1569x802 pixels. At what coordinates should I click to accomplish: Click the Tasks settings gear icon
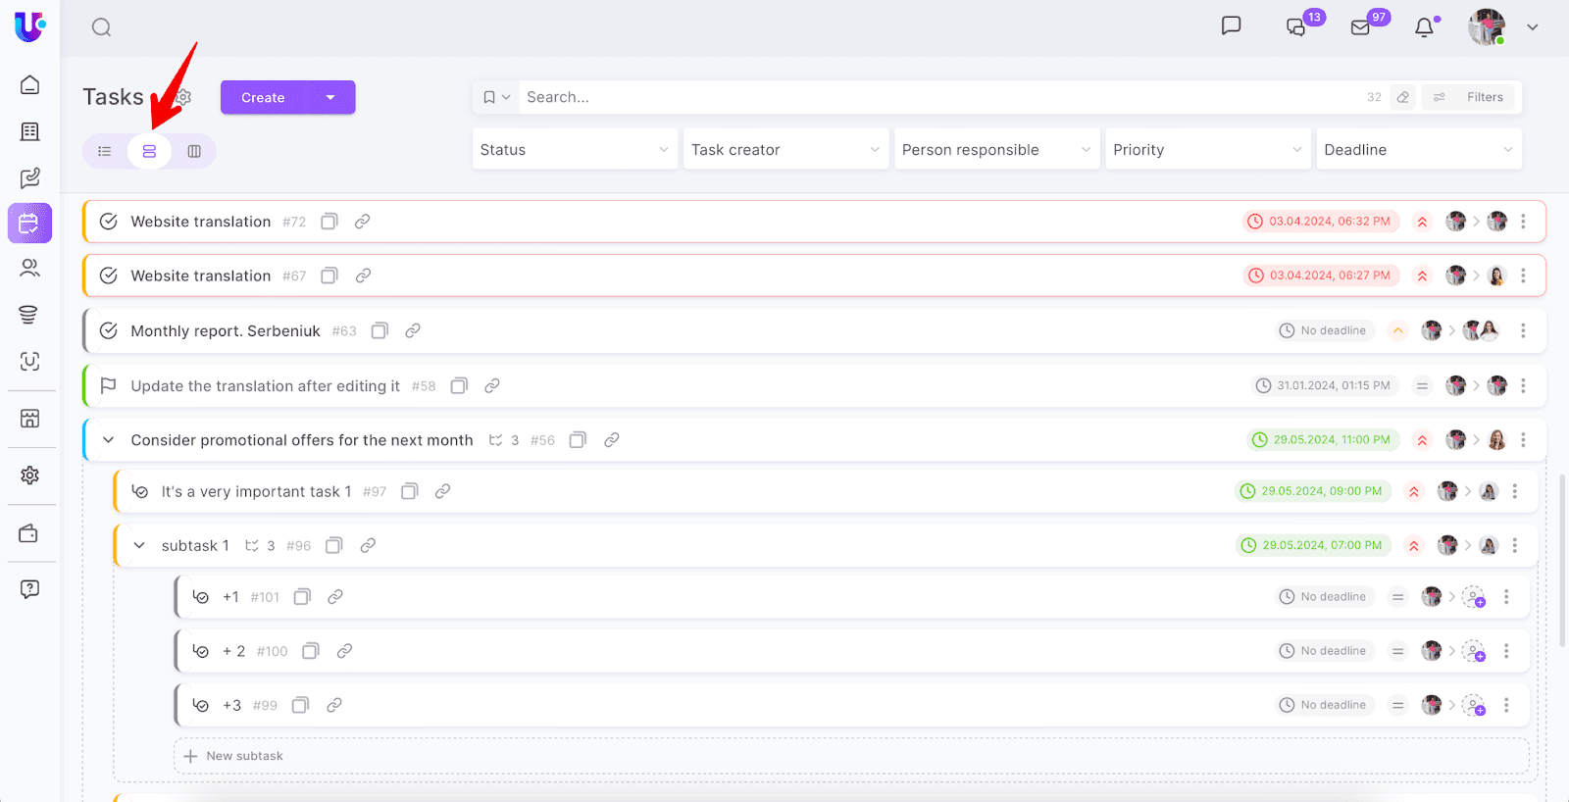point(183,97)
